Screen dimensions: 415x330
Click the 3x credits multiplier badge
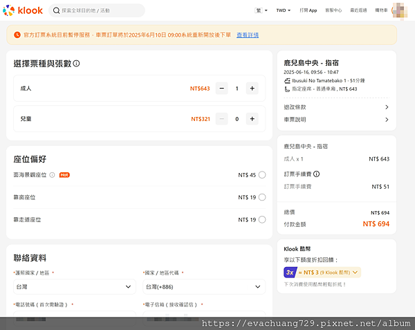click(x=290, y=273)
